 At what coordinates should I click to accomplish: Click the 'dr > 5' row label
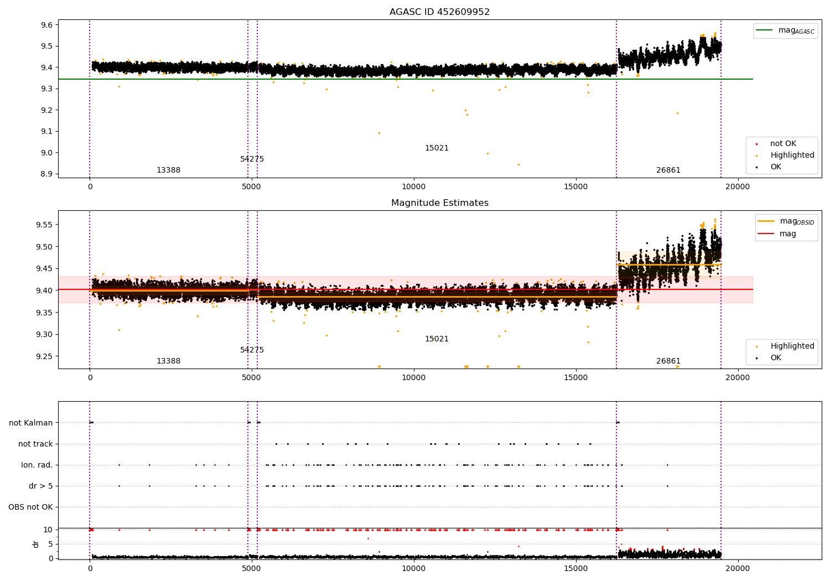(41, 486)
